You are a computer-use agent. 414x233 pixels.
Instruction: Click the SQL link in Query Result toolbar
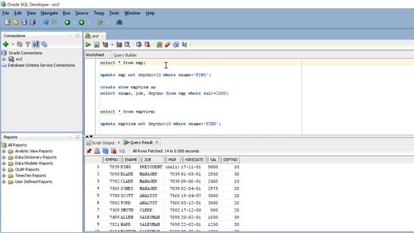pyautogui.click(x=122, y=151)
